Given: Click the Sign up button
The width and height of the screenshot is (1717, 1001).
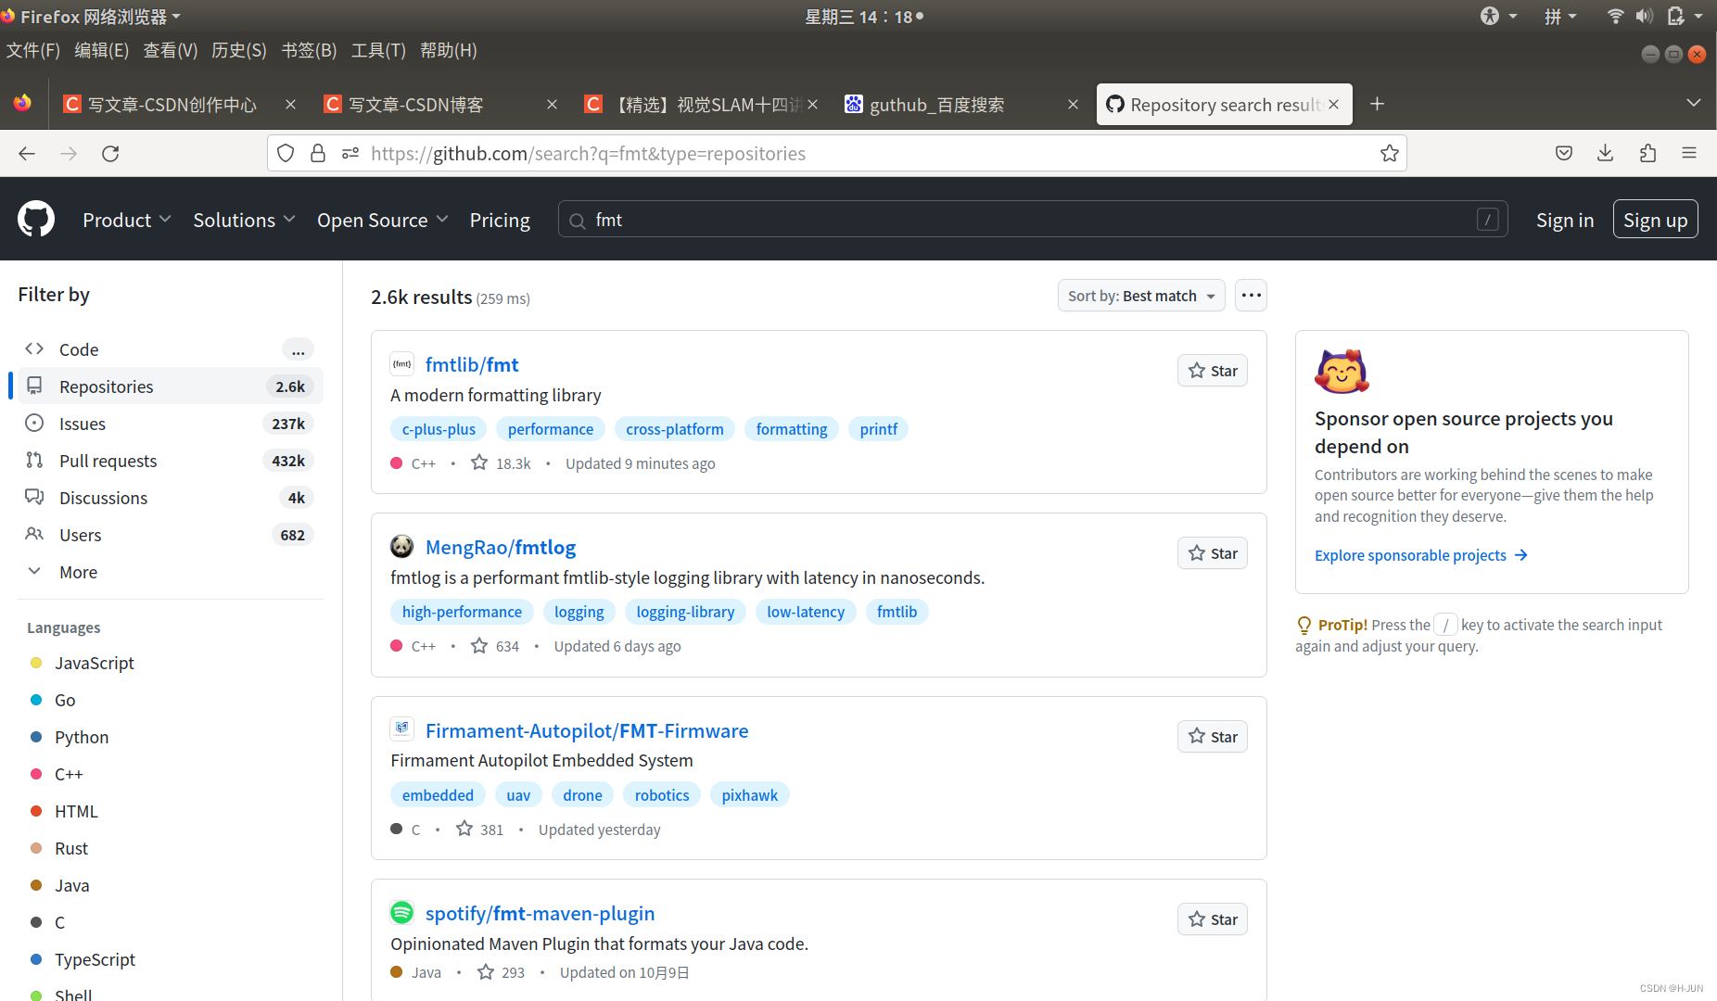Looking at the screenshot, I should point(1655,219).
